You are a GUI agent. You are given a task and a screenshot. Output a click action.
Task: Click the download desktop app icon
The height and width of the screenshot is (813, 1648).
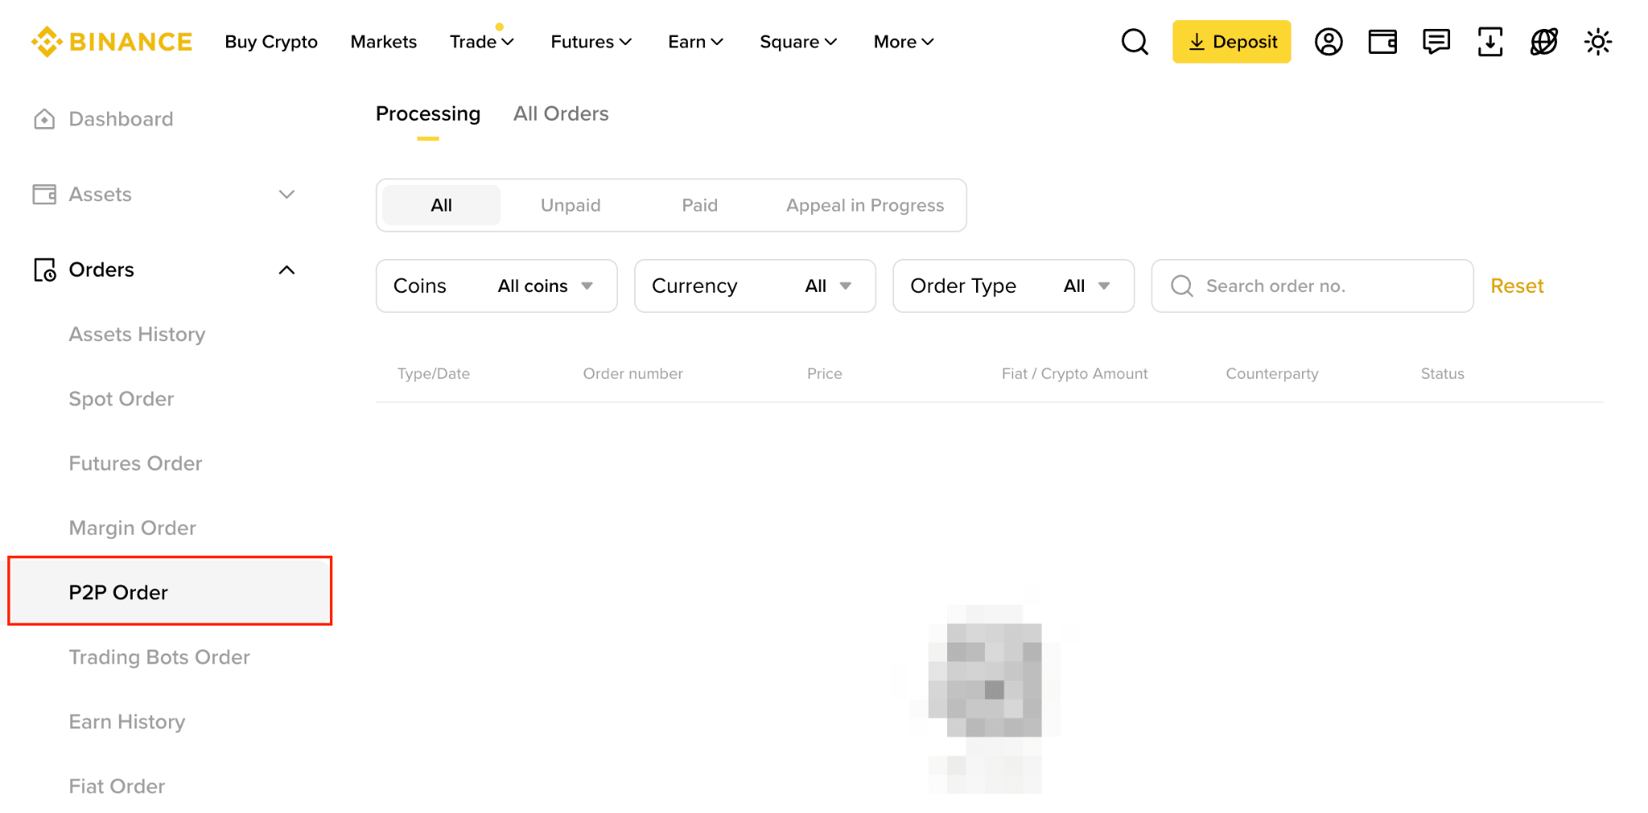click(x=1490, y=42)
